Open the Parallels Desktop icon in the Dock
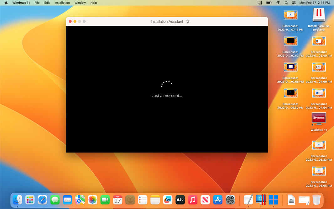Image resolution: width=334 pixels, height=209 pixels. [x=261, y=200]
